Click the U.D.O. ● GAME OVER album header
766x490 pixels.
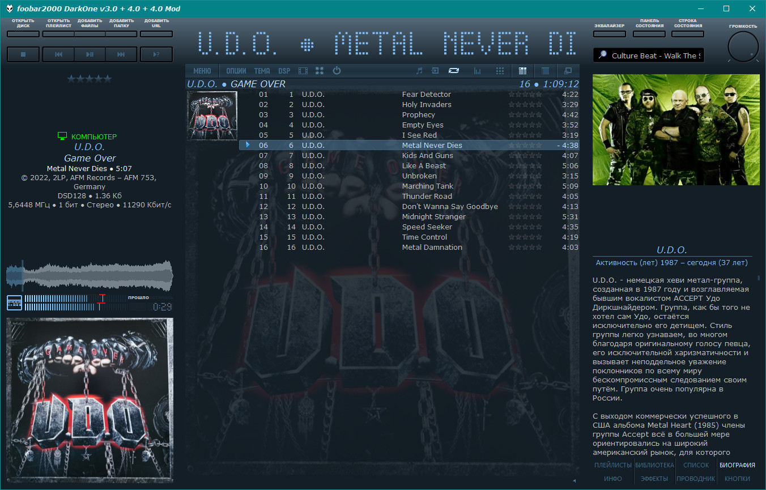click(x=383, y=84)
